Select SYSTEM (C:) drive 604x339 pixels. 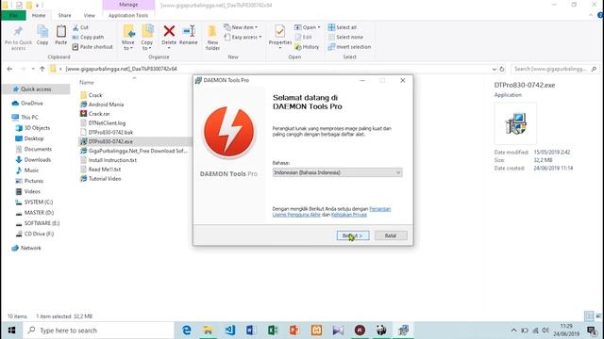coord(39,202)
